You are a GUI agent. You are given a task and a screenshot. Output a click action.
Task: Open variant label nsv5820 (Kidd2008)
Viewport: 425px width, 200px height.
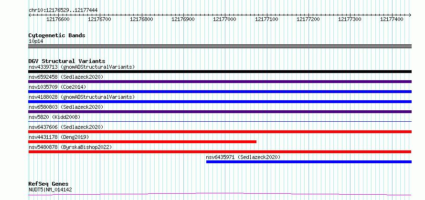point(54,117)
